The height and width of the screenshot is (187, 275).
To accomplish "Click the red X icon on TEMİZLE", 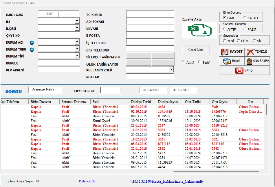I will point(250,52).
